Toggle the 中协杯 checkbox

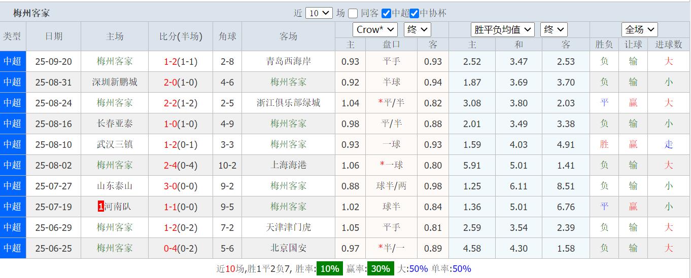[414, 14]
